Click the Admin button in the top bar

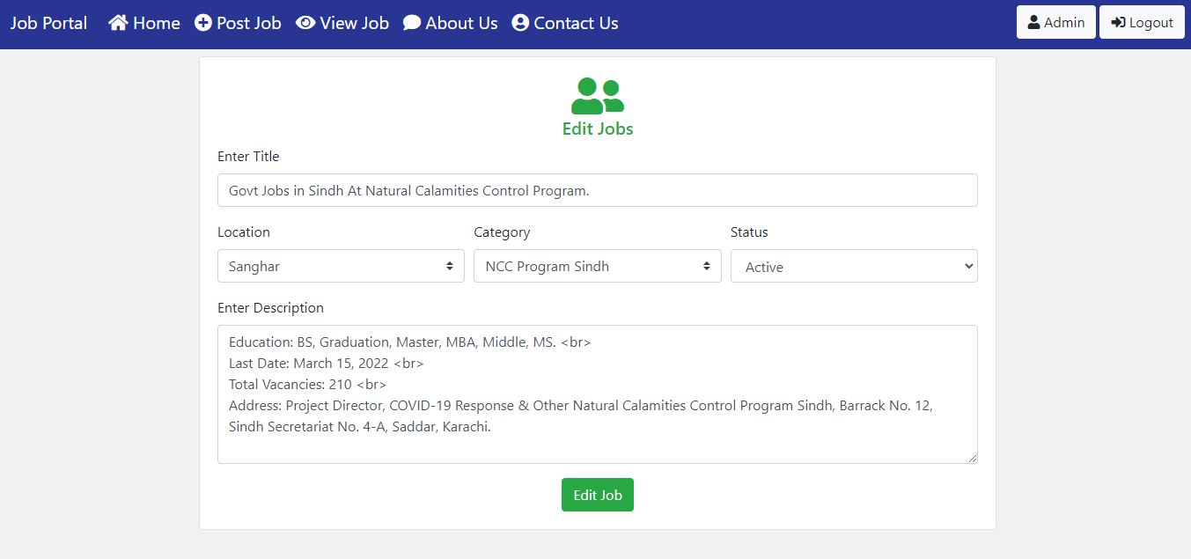coord(1055,22)
